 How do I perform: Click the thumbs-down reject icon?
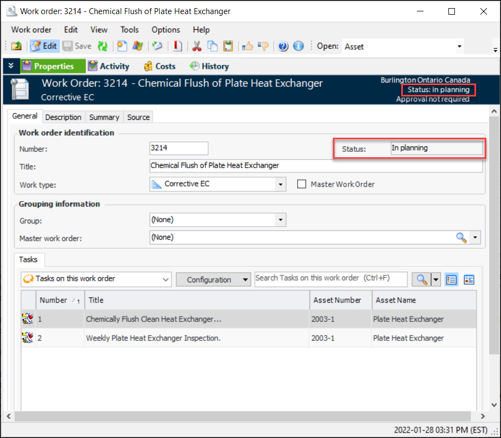(x=264, y=46)
